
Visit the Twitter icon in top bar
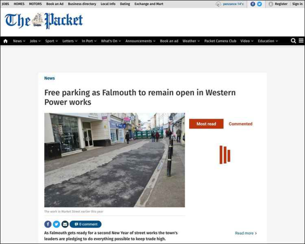[259, 4]
